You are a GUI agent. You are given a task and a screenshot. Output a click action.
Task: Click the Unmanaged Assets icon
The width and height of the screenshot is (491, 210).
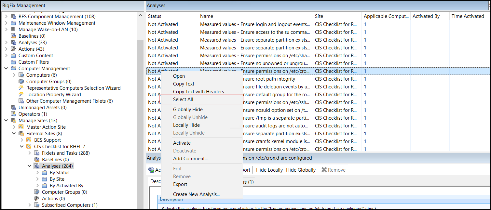click(13, 108)
